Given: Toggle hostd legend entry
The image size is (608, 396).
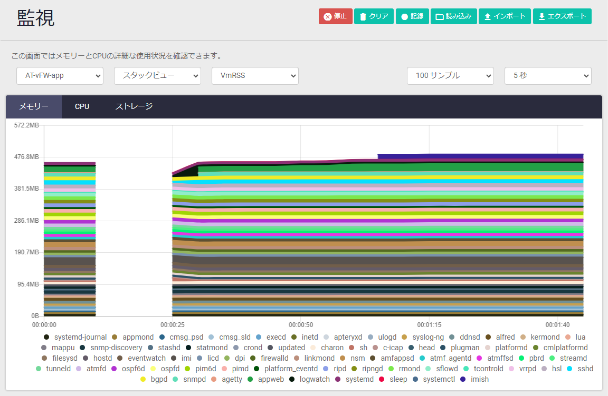Looking at the screenshot, I should pyautogui.click(x=97, y=358).
